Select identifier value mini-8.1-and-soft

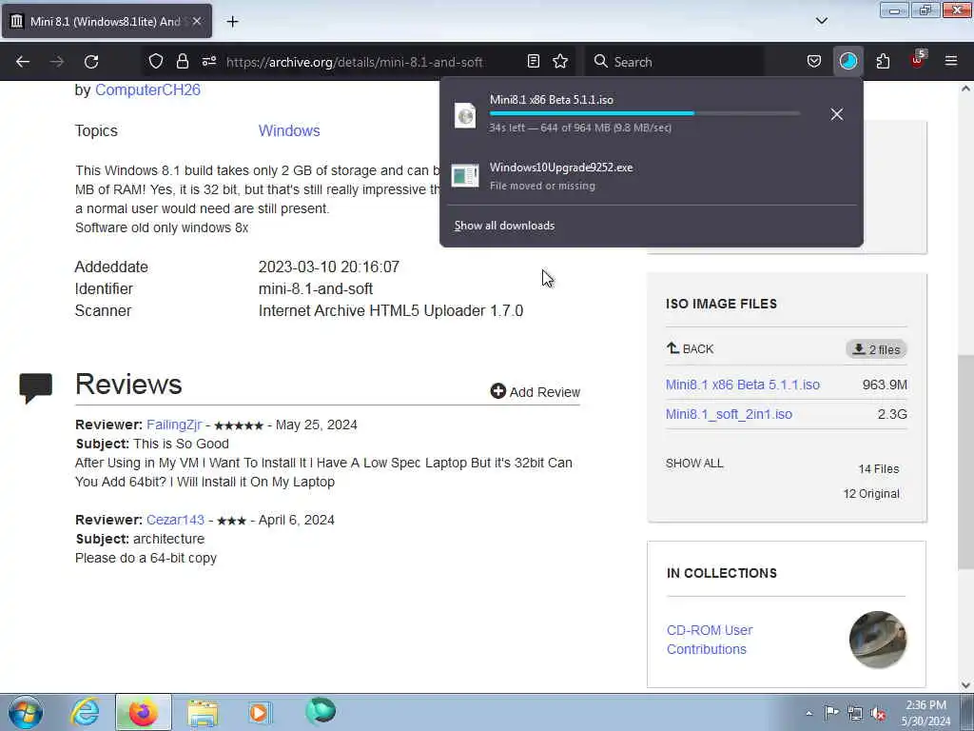316,288
